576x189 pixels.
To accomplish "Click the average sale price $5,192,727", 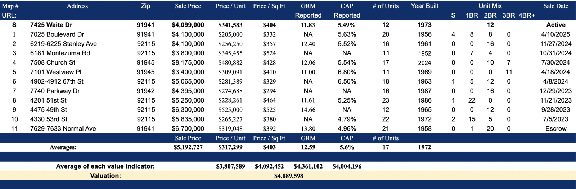I will [188, 147].
